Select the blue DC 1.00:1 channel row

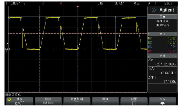[162, 47]
